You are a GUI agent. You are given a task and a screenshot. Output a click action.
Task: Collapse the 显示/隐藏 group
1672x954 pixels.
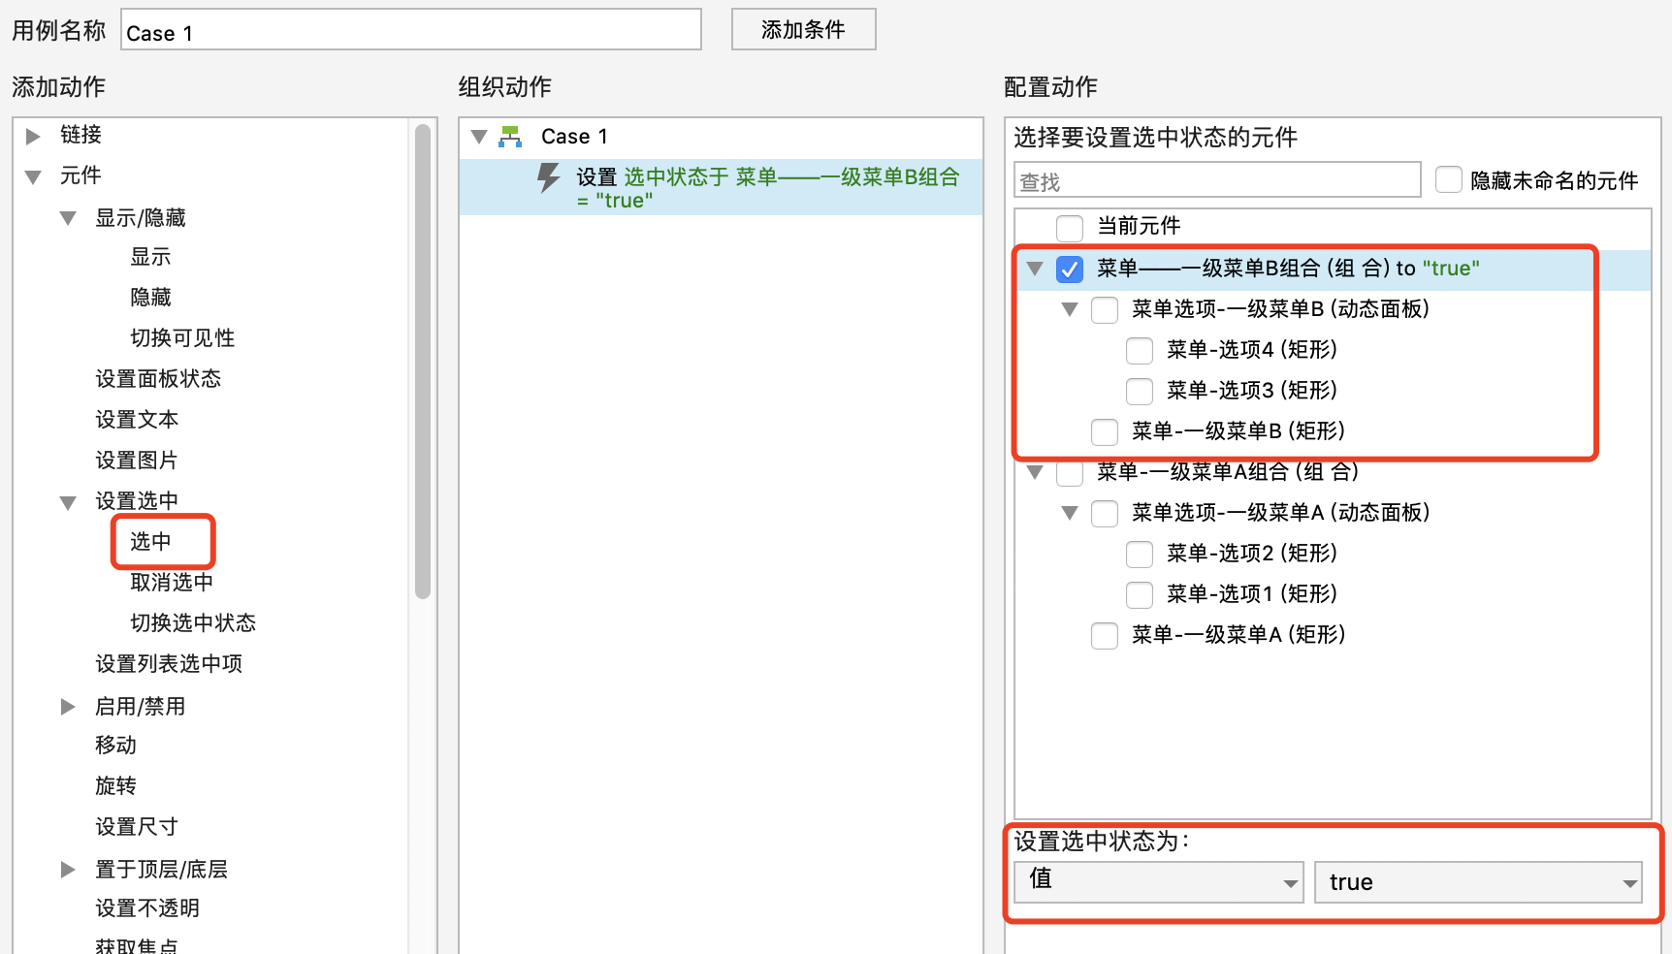coord(68,218)
